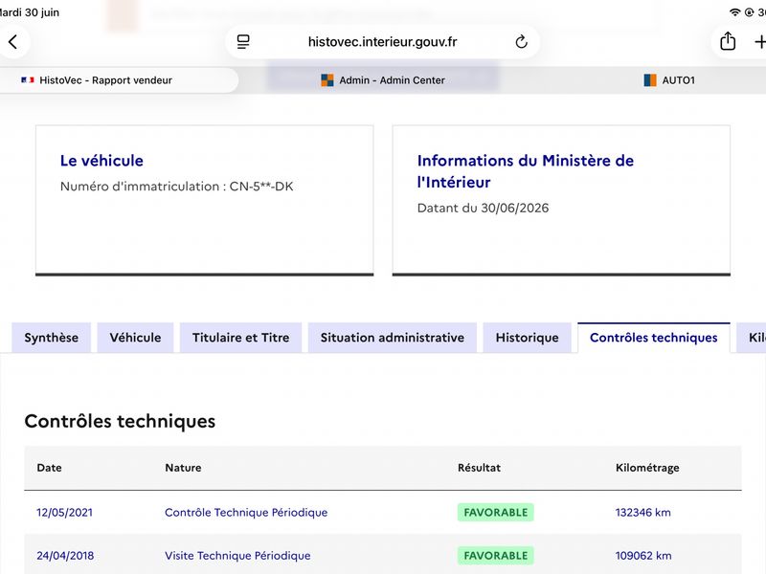Click the Contrôles techniques section heading

tap(120, 421)
